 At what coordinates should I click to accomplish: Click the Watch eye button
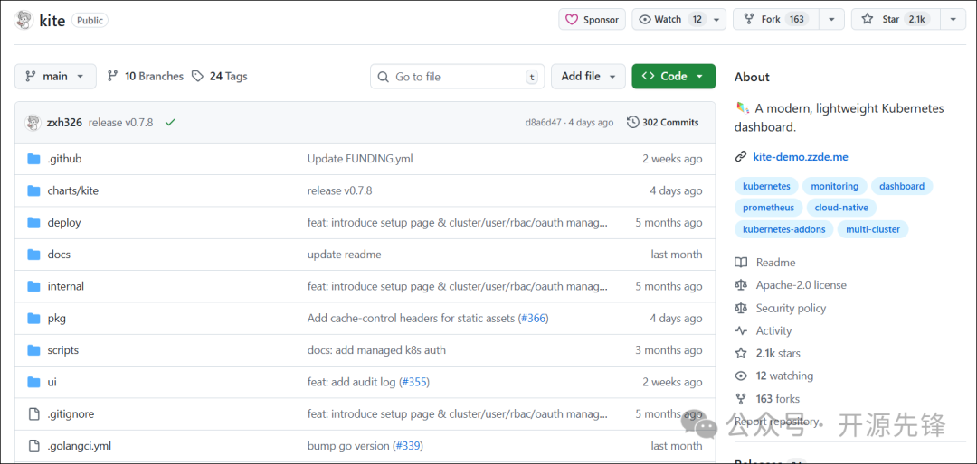(x=669, y=19)
